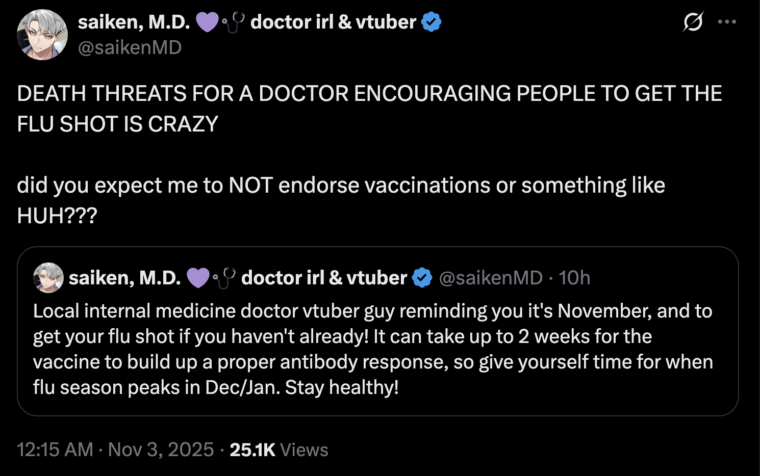The height and width of the screenshot is (476, 760).
Task: Click the "10h" timestamp of quoted post
Action: tap(574, 278)
